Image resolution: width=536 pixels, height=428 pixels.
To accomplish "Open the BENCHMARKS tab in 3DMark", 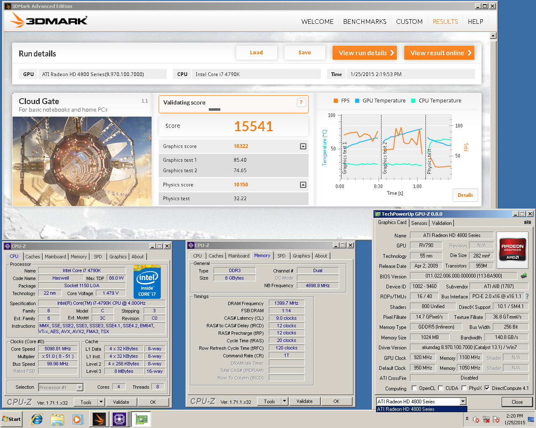I will click(x=365, y=22).
